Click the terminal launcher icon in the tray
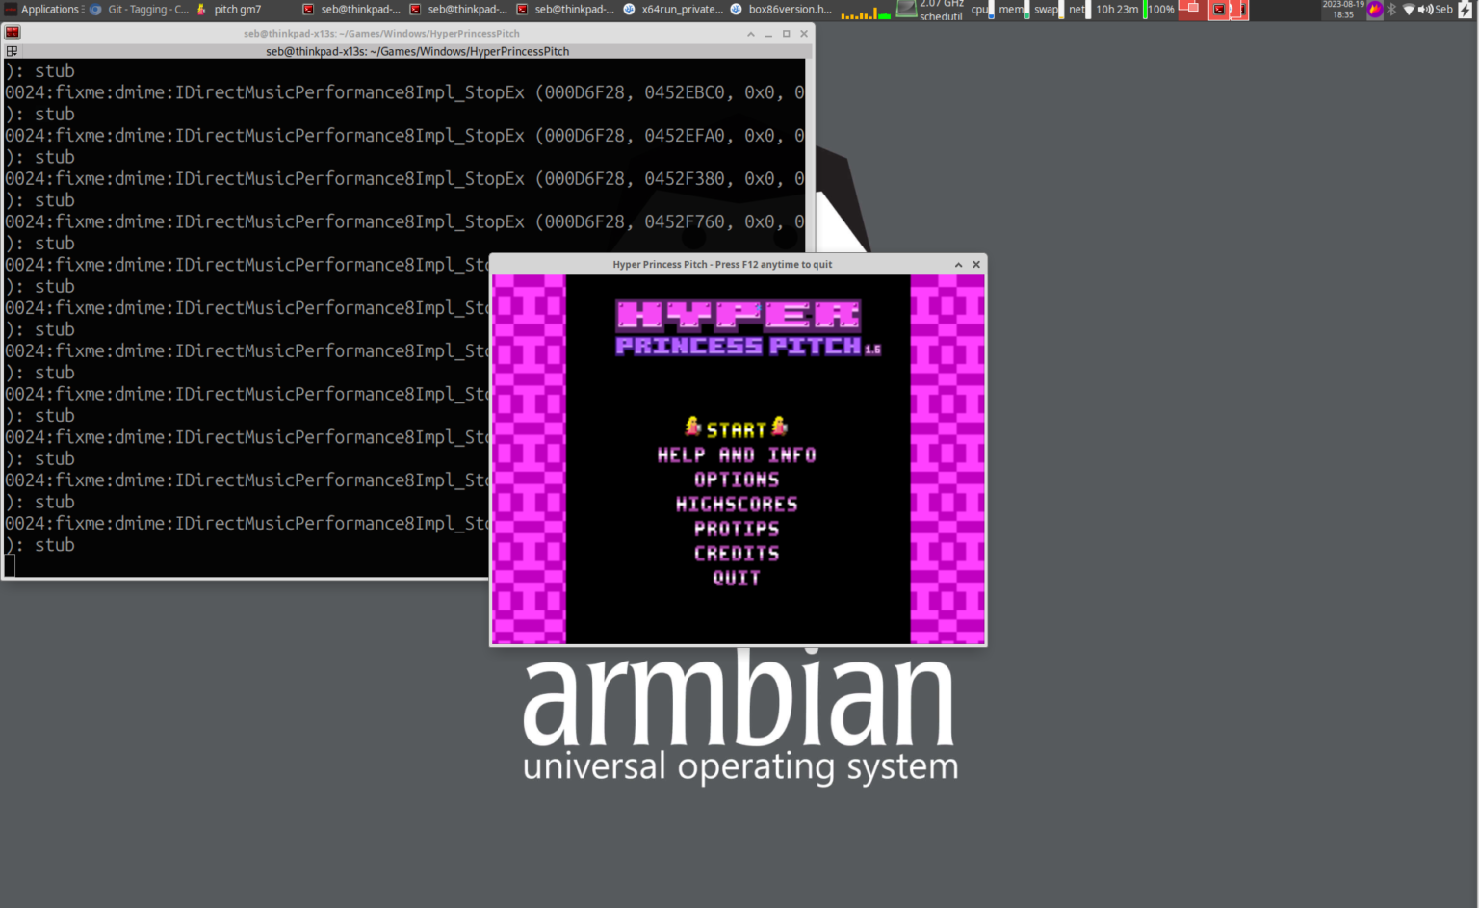Viewport: 1479px width, 908px height. [1217, 10]
